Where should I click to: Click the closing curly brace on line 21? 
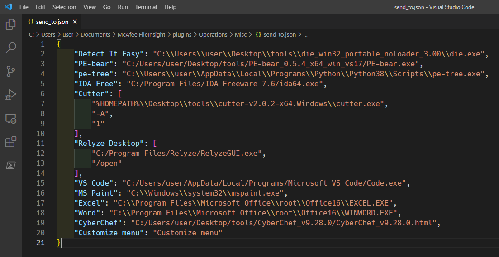tap(58, 243)
